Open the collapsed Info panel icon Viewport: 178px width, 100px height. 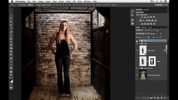tap(132, 24)
